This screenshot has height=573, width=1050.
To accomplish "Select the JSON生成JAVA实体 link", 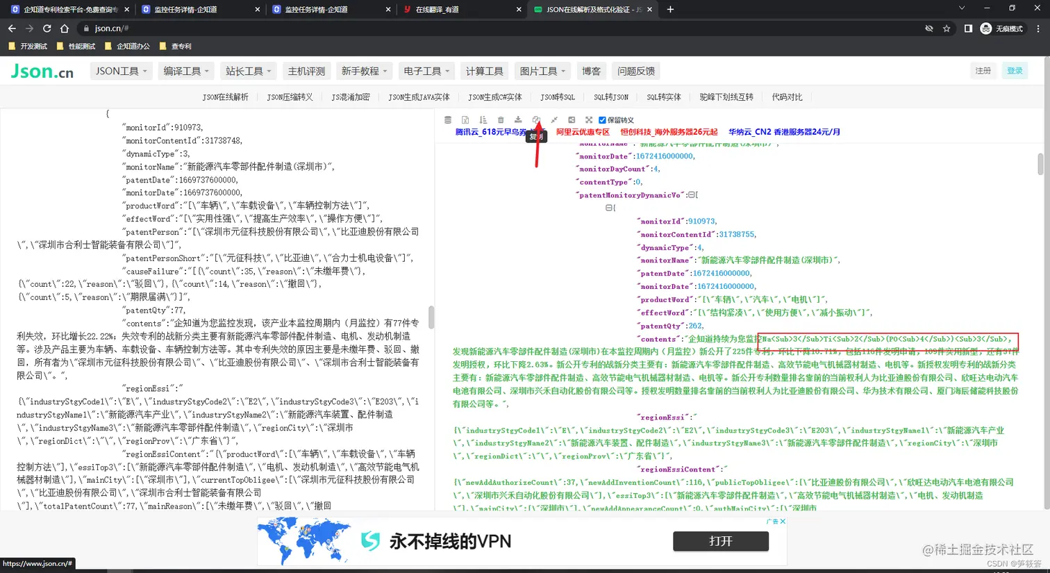I will pos(419,97).
